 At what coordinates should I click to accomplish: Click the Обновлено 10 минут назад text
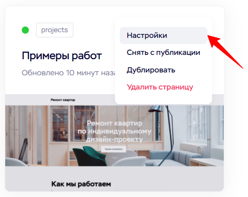point(69,73)
